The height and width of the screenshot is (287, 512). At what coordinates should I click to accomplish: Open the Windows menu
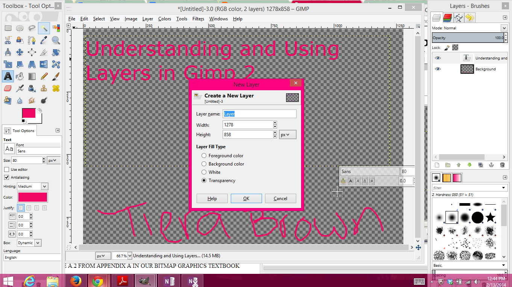point(218,19)
